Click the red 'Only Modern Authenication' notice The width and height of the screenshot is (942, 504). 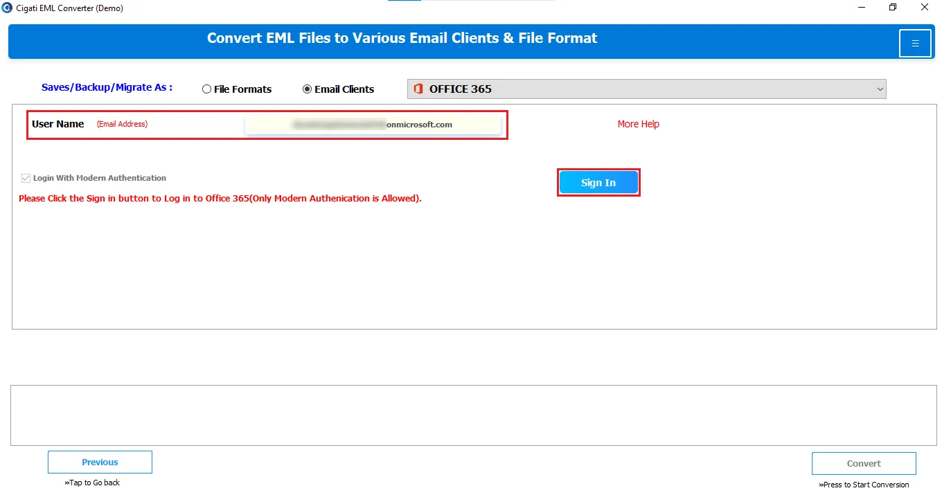(220, 198)
